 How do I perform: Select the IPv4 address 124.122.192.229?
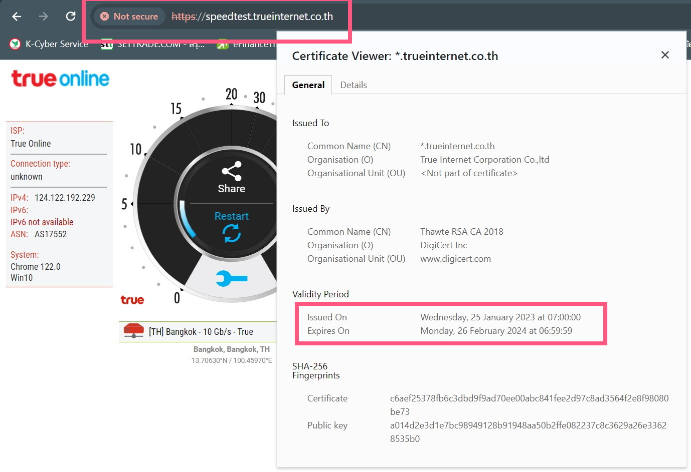65,198
